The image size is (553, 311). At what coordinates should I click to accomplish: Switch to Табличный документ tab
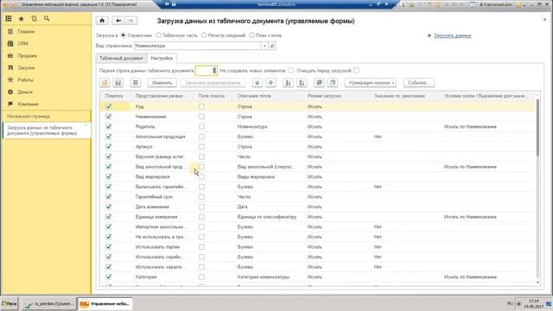point(121,58)
